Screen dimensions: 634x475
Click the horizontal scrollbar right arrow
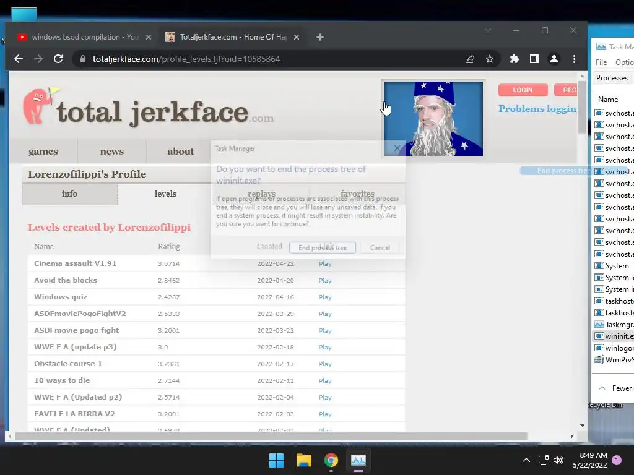(x=571, y=436)
